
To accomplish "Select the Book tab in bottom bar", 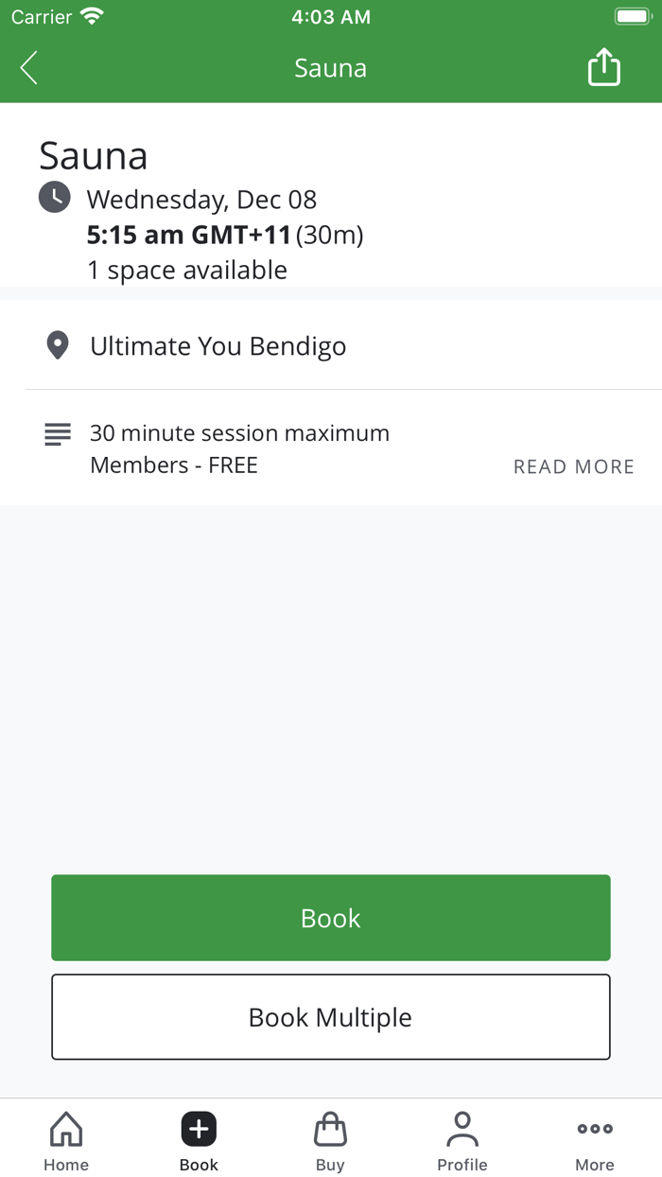I will (199, 1140).
